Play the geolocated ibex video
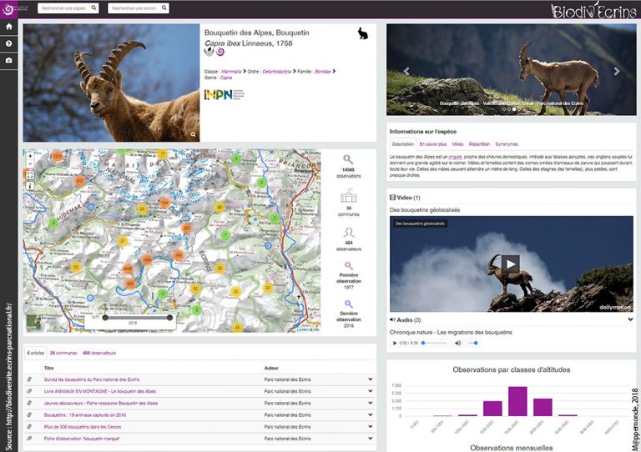641x452 pixels. coord(510,264)
